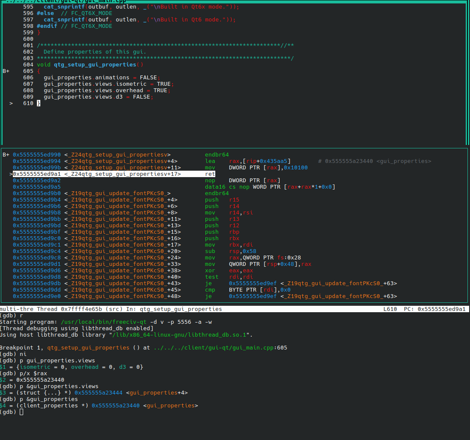
Task: Click the B+ breakpoint marker in the assembly pane
Action: 6,155
